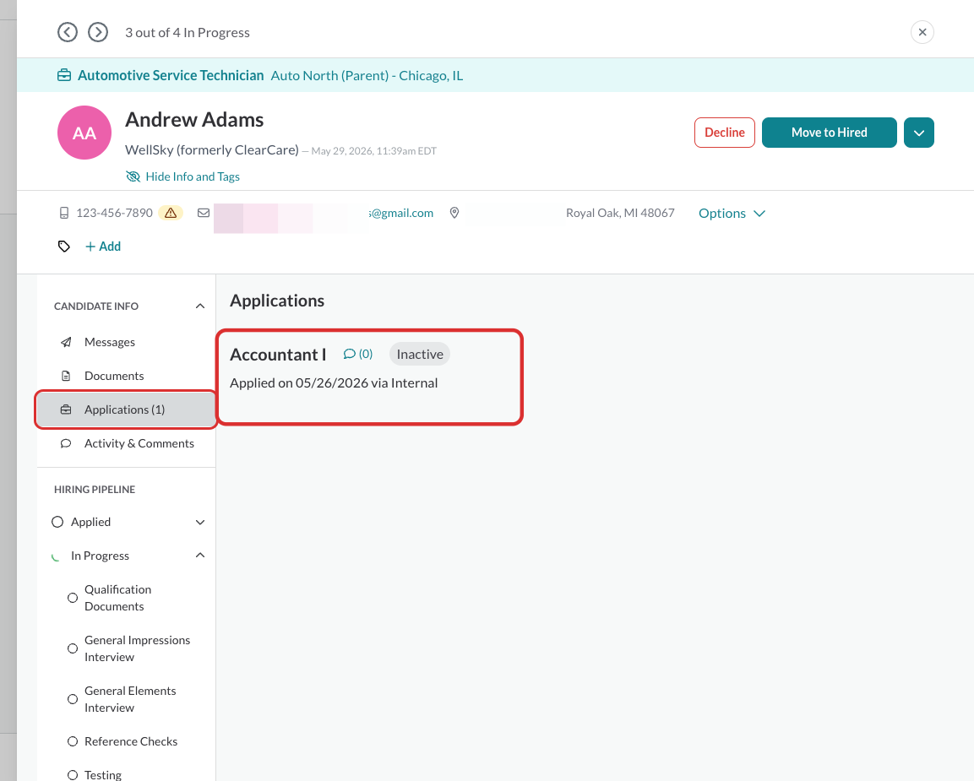Go to next candidate arrow
The width and height of the screenshot is (974, 781).
coord(98,32)
